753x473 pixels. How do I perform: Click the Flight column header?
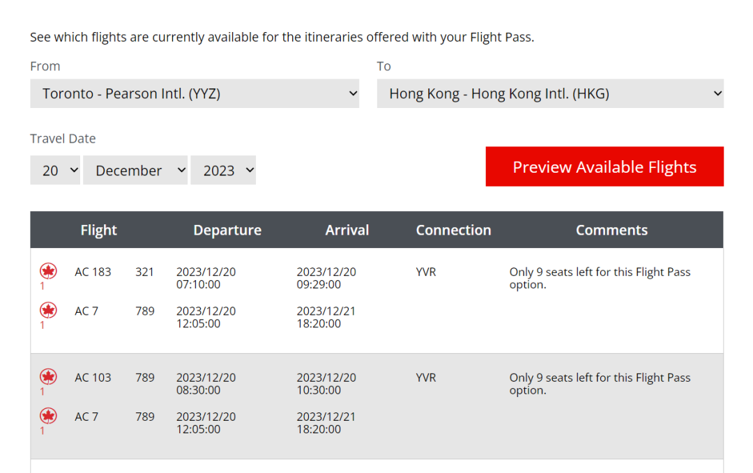click(98, 231)
